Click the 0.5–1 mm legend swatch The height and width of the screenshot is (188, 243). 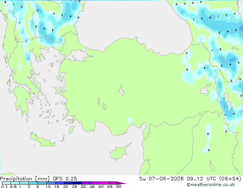[x=15, y=183]
